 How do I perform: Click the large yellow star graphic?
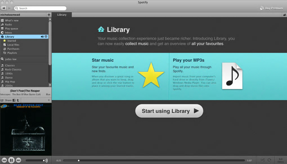[x=151, y=75]
